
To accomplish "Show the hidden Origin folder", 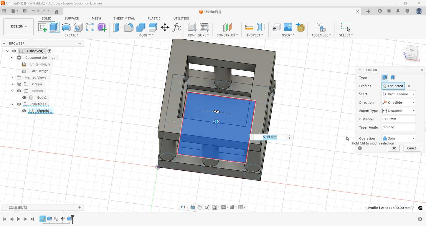I will pos(19,84).
